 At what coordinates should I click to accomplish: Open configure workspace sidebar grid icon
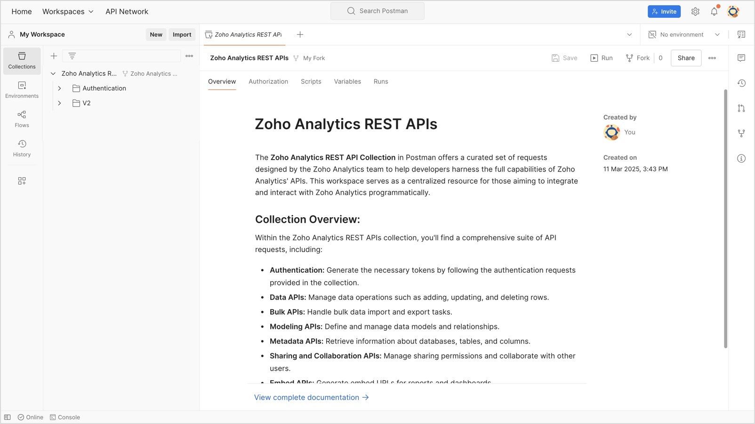(x=22, y=181)
